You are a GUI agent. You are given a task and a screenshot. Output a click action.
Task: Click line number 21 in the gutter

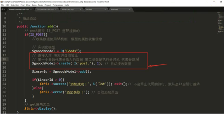tap(4, 71)
